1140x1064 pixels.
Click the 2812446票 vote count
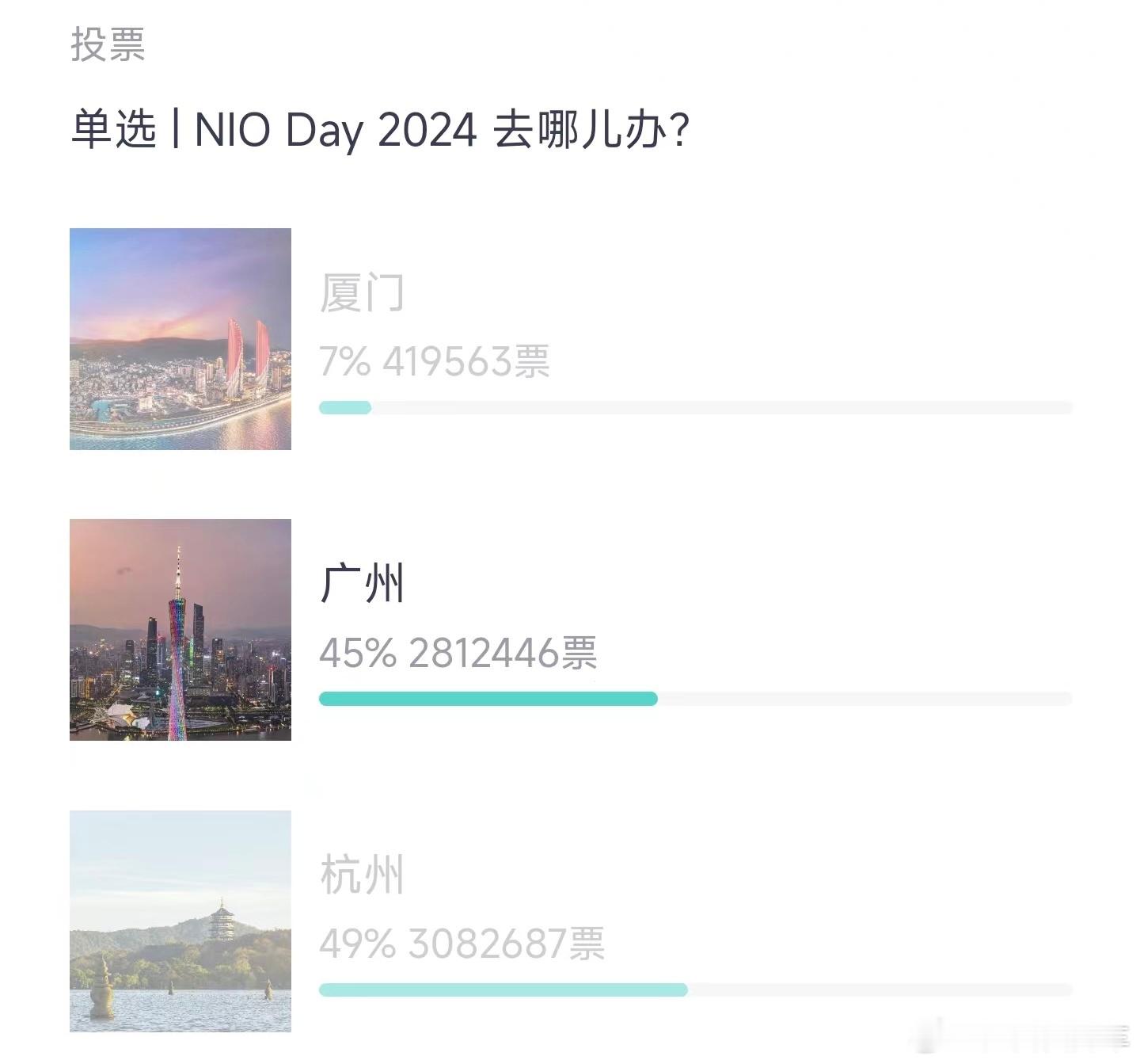(x=503, y=653)
